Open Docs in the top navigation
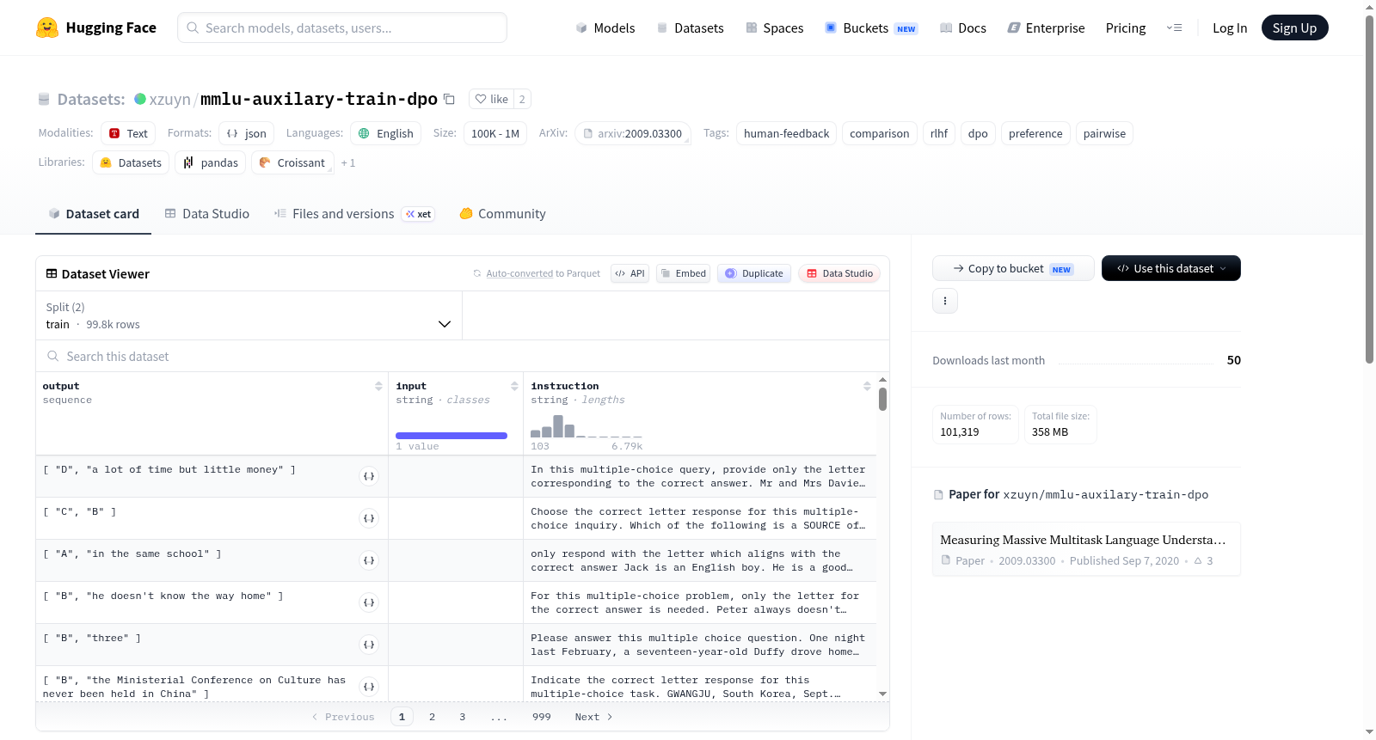 tap(963, 28)
